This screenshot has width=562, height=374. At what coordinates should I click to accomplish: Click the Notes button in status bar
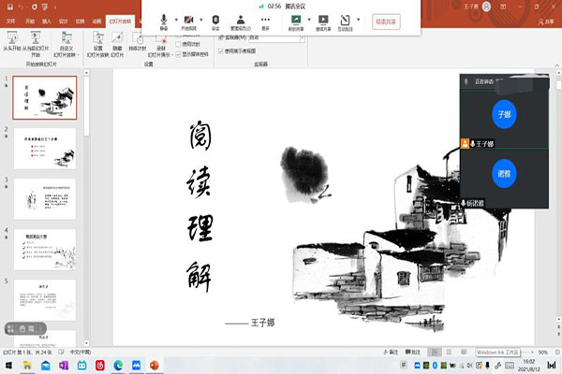pyautogui.click(x=393, y=352)
